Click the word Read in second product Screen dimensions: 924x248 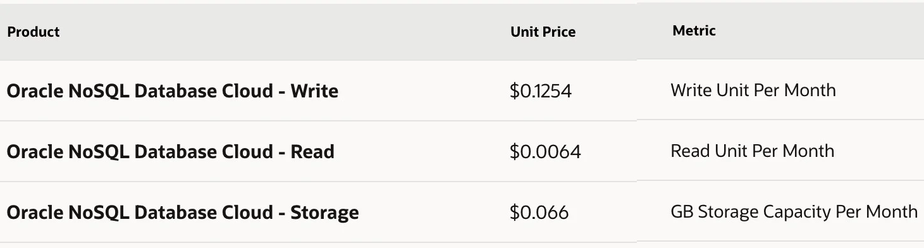coord(312,152)
